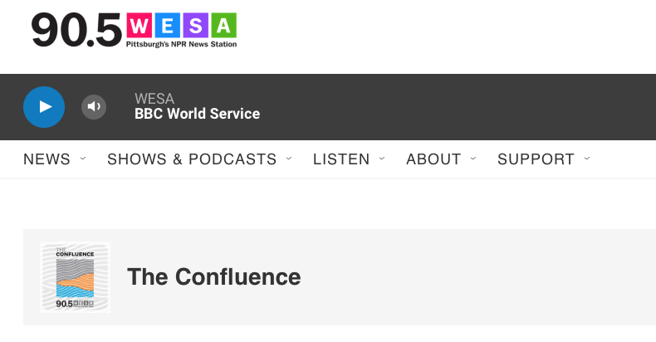656x342 pixels.
Task: Mute the audio with the volume icon
Action: 94,107
